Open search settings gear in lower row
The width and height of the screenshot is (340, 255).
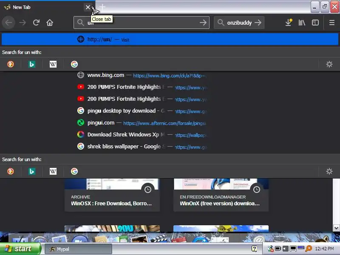coord(329,171)
